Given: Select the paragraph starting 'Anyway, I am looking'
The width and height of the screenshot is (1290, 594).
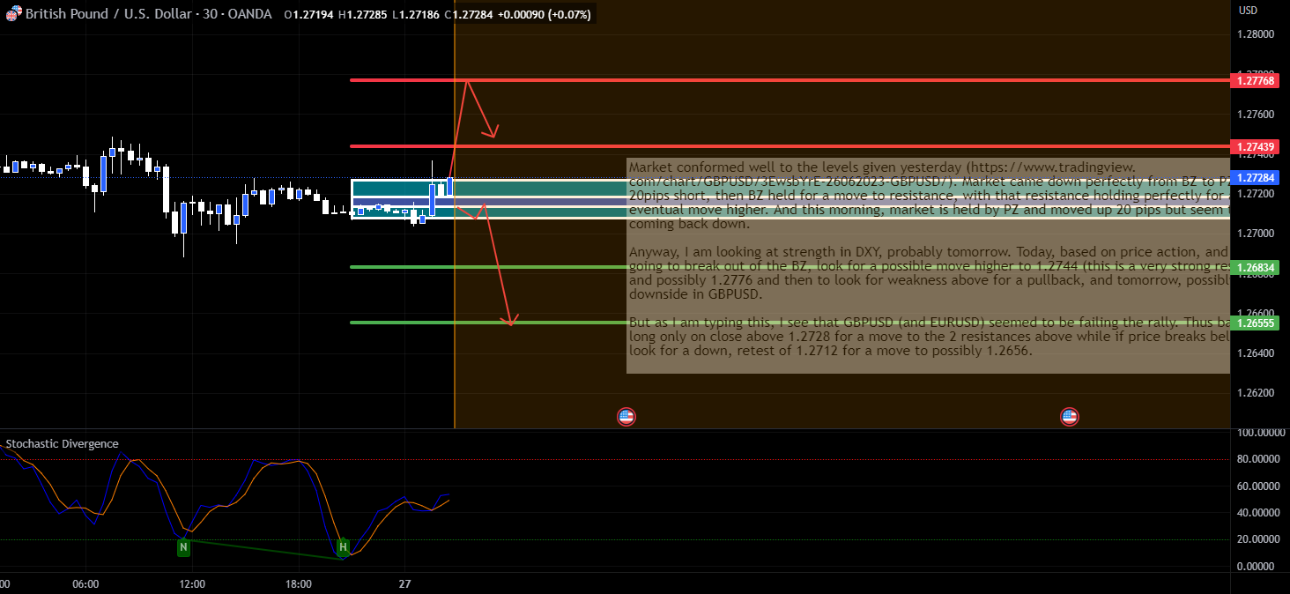Looking at the screenshot, I should 929,273.
